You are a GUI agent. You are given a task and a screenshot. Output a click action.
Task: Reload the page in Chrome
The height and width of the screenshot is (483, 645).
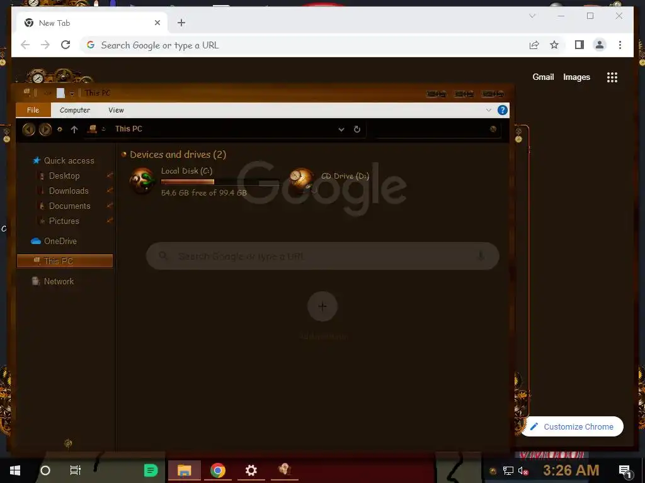click(x=66, y=45)
